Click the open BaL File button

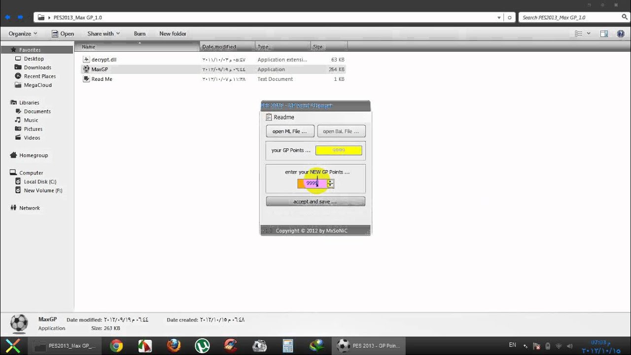click(341, 131)
